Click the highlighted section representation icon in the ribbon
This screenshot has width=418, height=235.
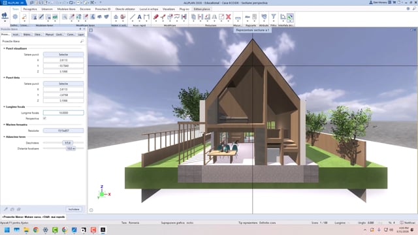[290, 17]
